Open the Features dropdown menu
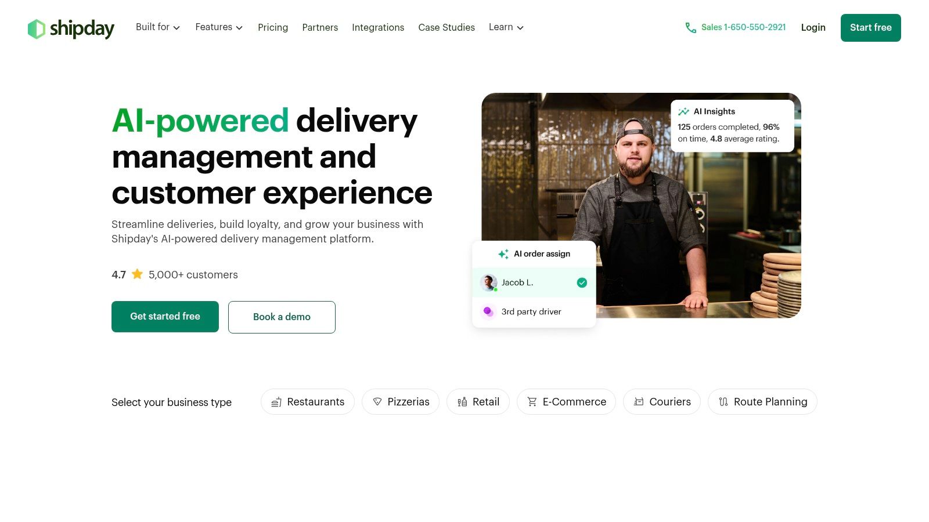Image resolution: width=929 pixels, height=522 pixels. click(x=219, y=27)
